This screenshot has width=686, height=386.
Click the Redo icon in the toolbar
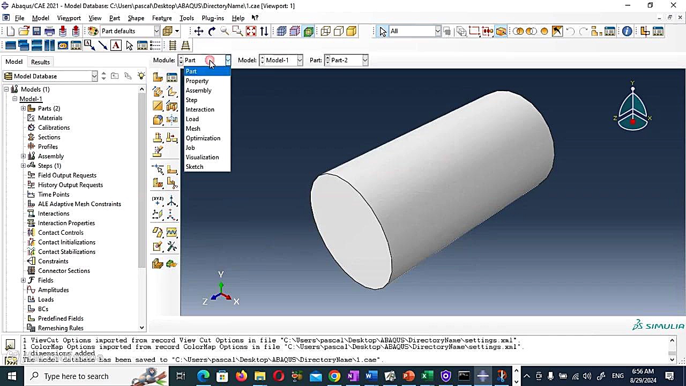pos(583,32)
